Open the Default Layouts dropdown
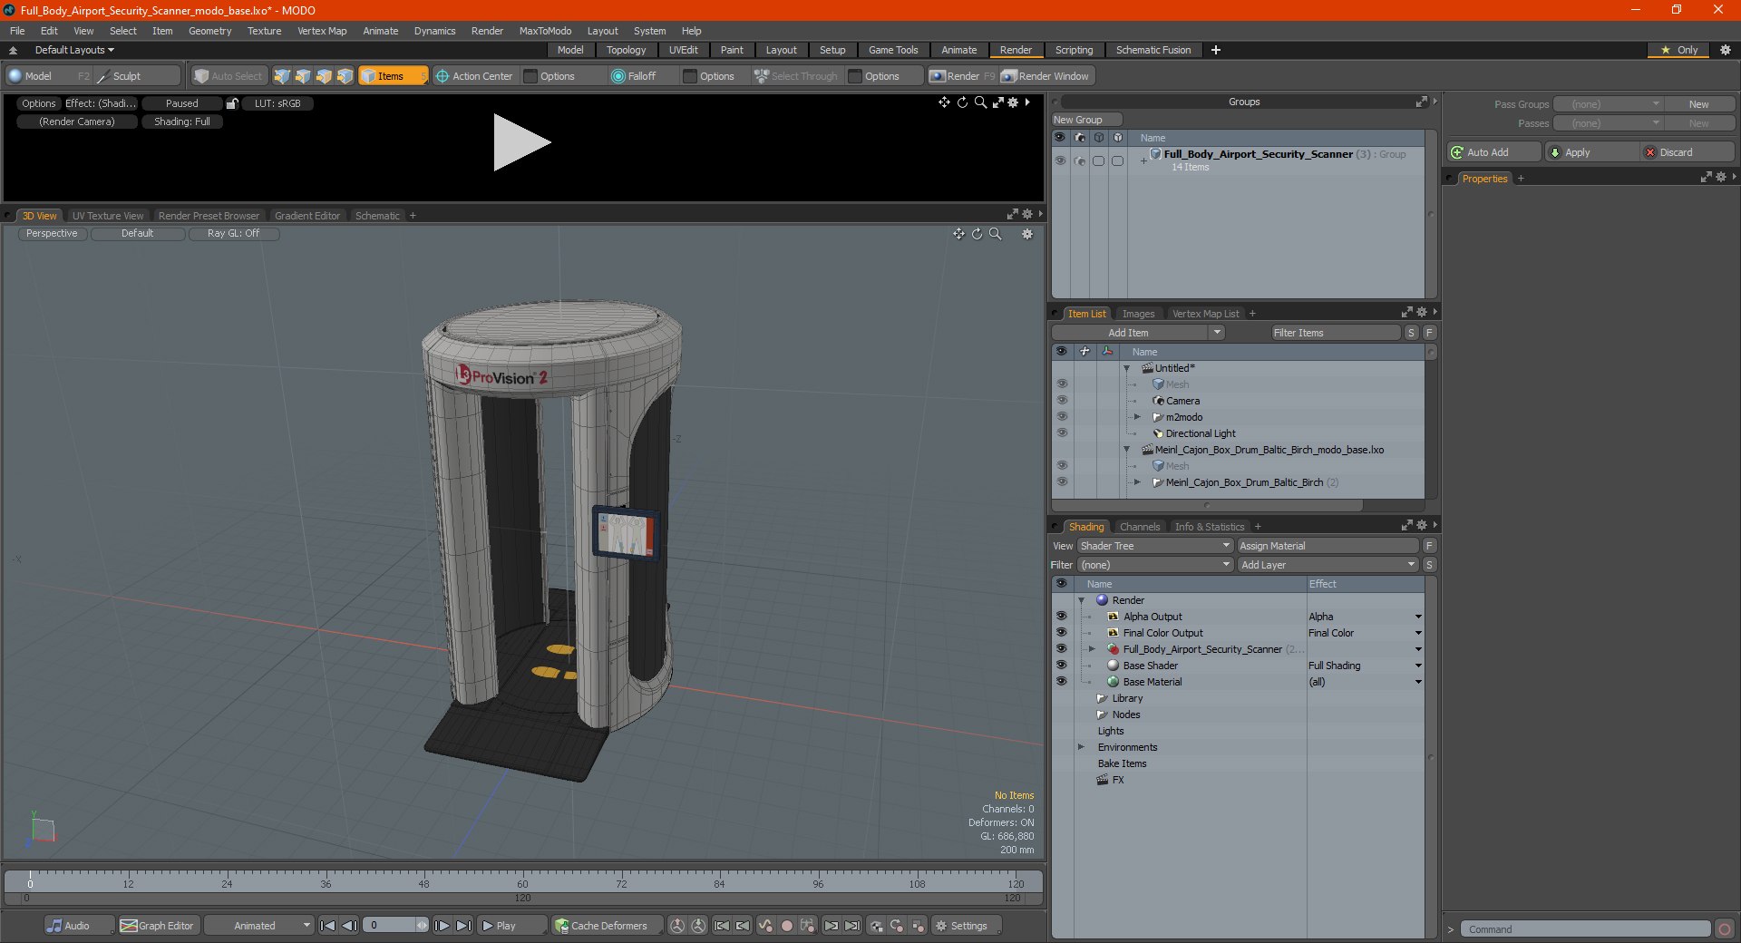1741x943 pixels. pos(74,50)
